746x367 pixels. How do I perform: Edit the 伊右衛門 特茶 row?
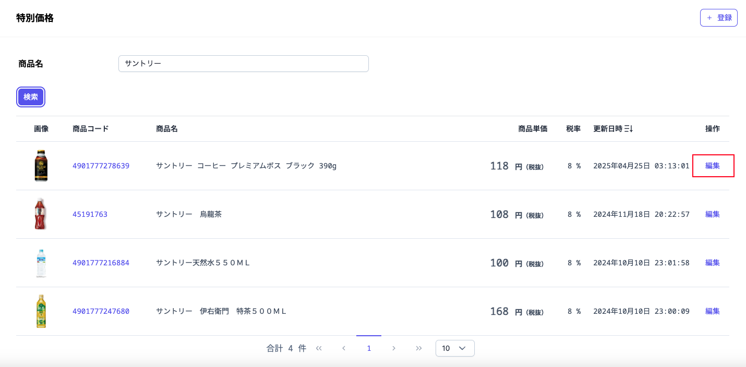click(713, 311)
